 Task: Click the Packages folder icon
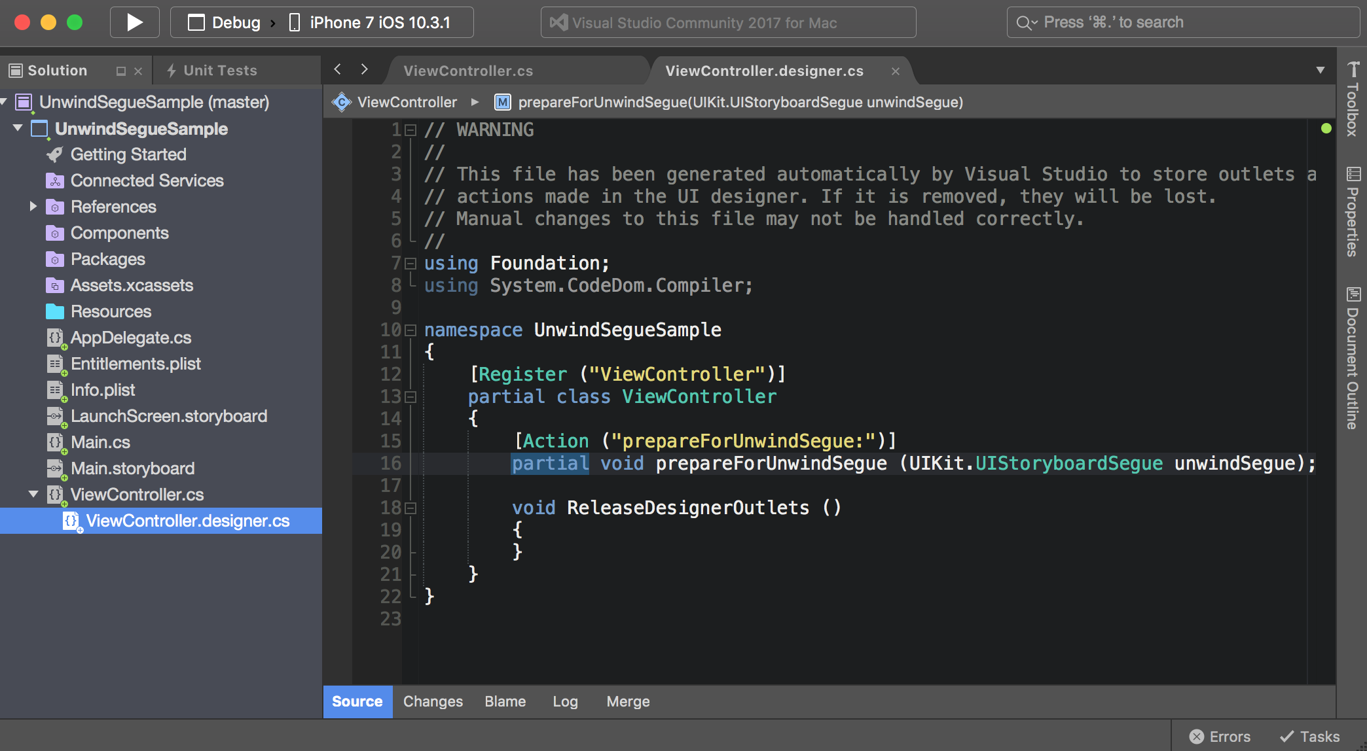click(x=55, y=259)
